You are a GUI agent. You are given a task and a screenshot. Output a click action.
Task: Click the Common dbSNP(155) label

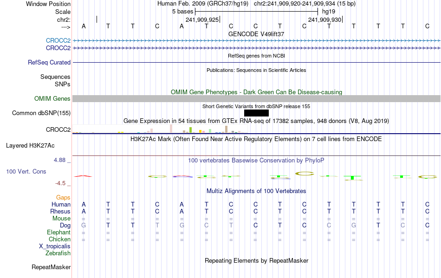[41, 113]
